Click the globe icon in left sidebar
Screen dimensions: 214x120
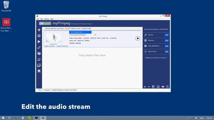[39, 53]
